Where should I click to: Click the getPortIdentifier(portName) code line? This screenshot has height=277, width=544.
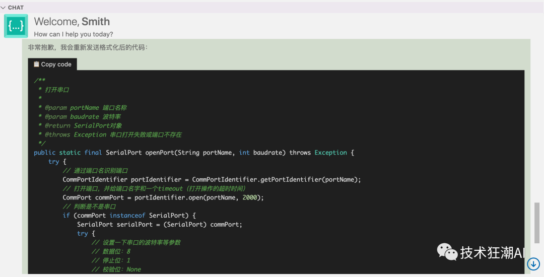212,180
